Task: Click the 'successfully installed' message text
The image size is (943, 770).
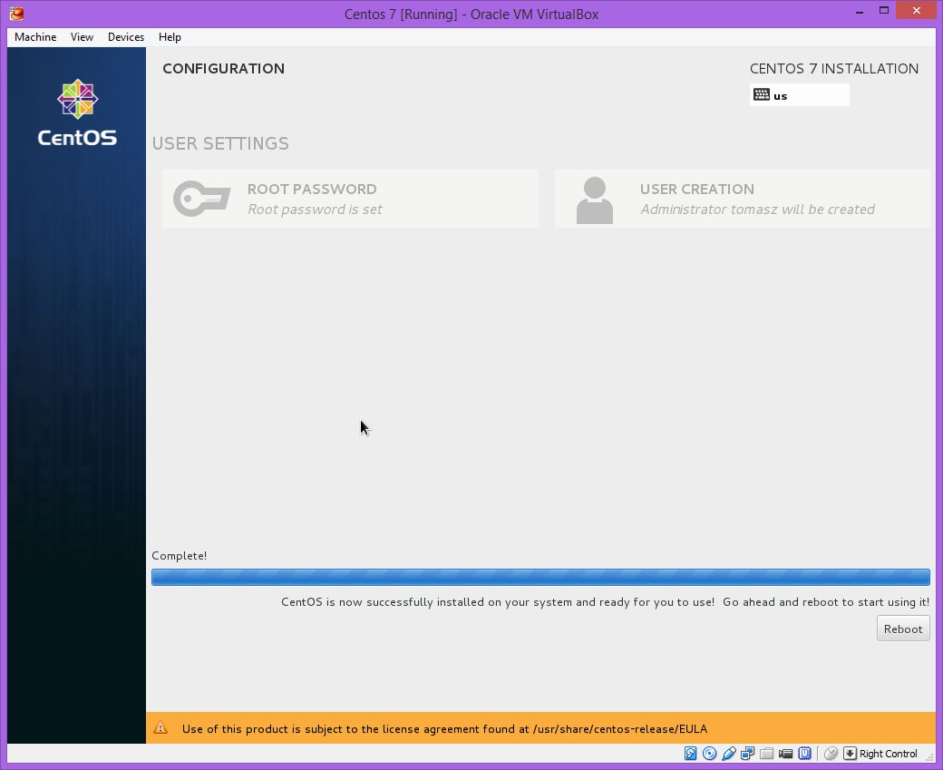Action: coord(605,602)
